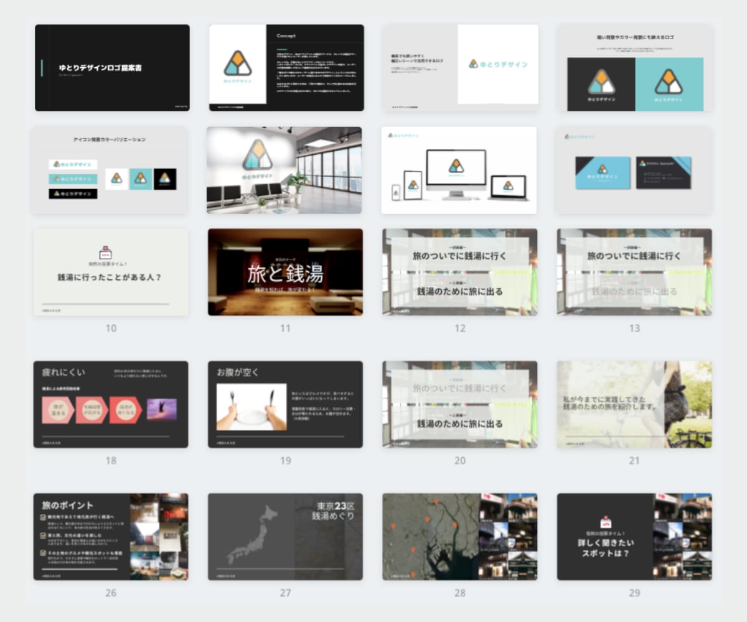This screenshot has height=622, width=747.
Task: Open slide 27 with the Japan map
Action: [285, 537]
